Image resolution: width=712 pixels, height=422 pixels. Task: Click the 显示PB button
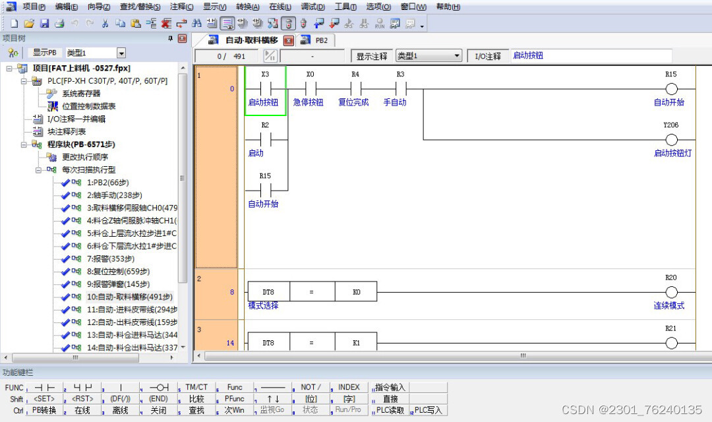coord(45,53)
